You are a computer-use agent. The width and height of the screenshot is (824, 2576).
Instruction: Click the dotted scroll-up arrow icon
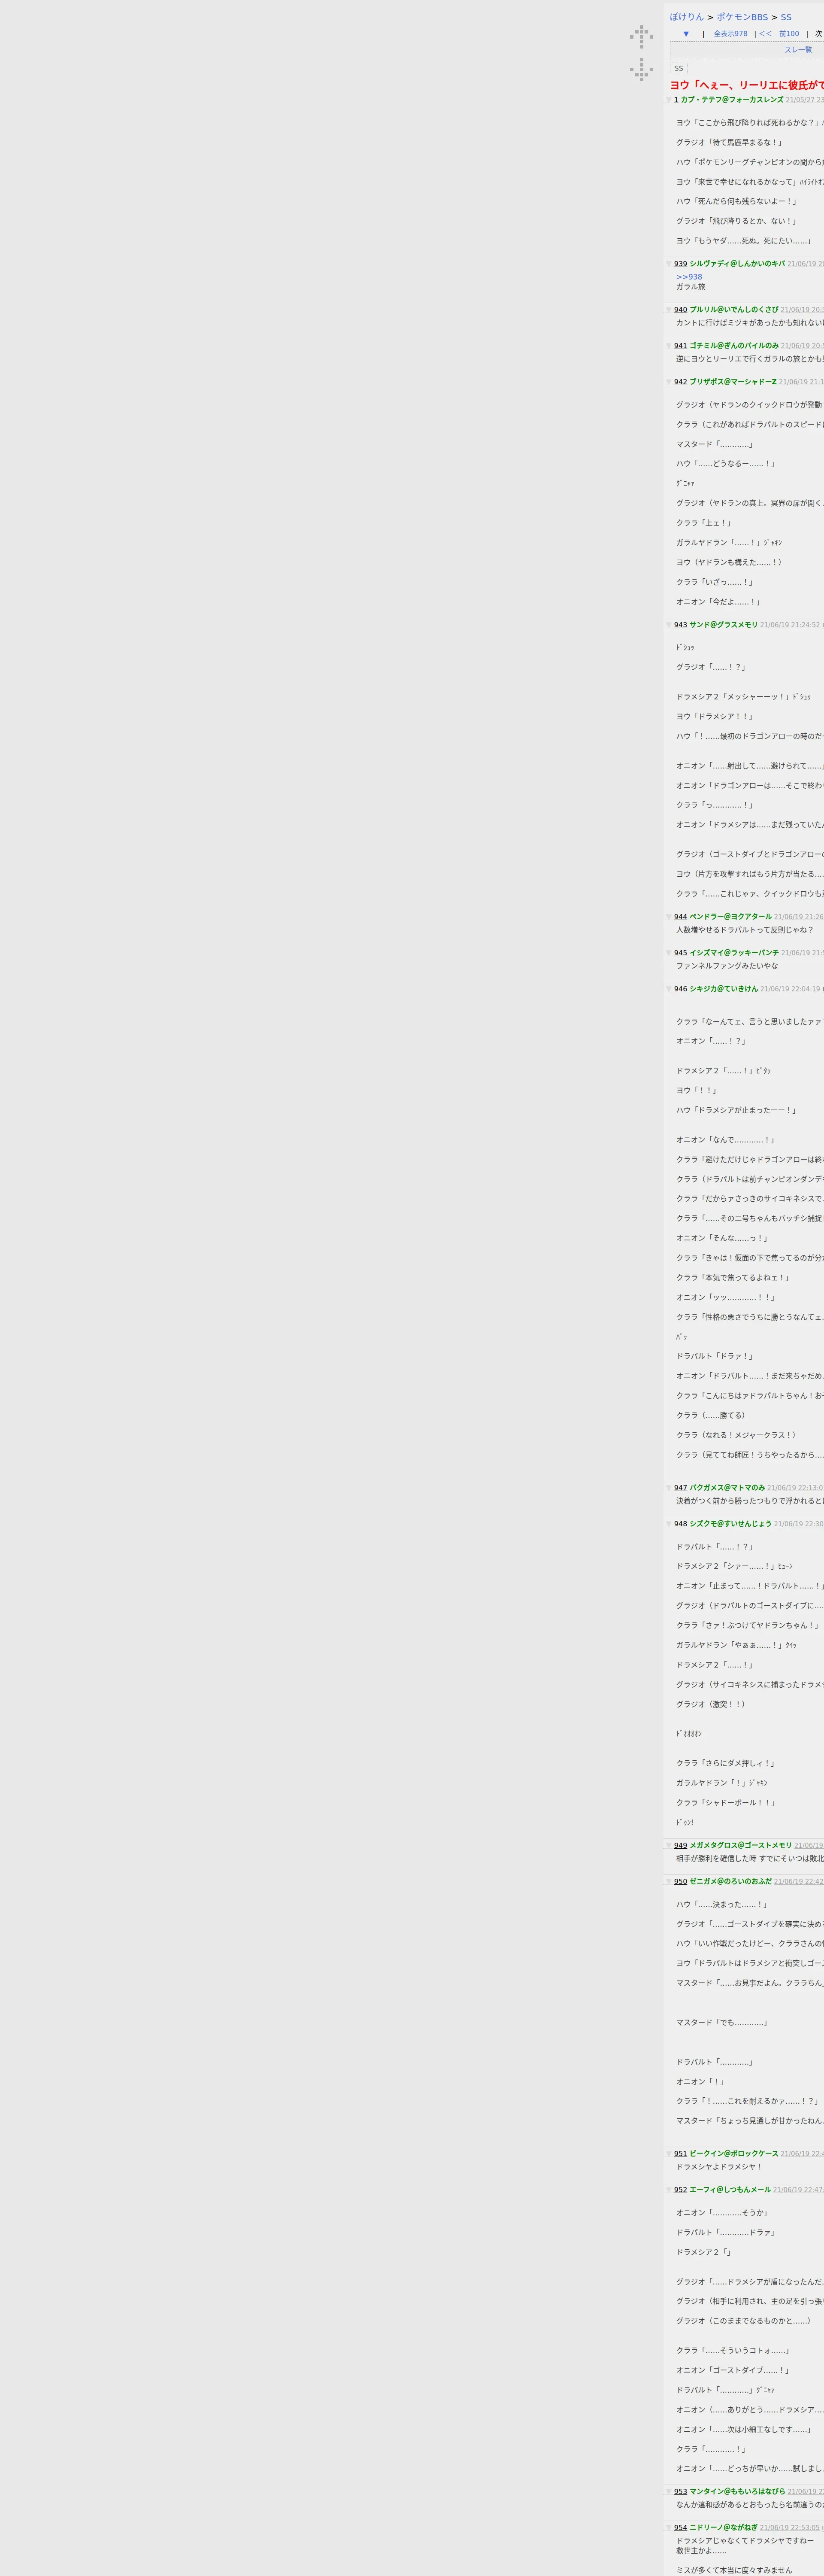[x=641, y=36]
